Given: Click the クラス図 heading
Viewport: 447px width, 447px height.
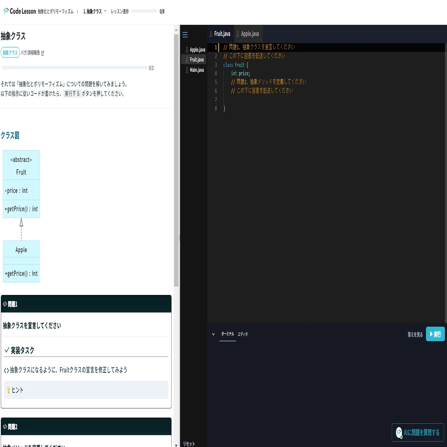Looking at the screenshot, I should coord(10,135).
